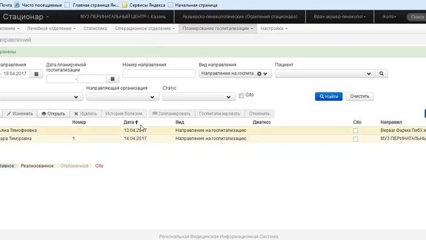Click the Поиск search box in header
426x240 pixels.
pyautogui.click(x=417, y=17)
